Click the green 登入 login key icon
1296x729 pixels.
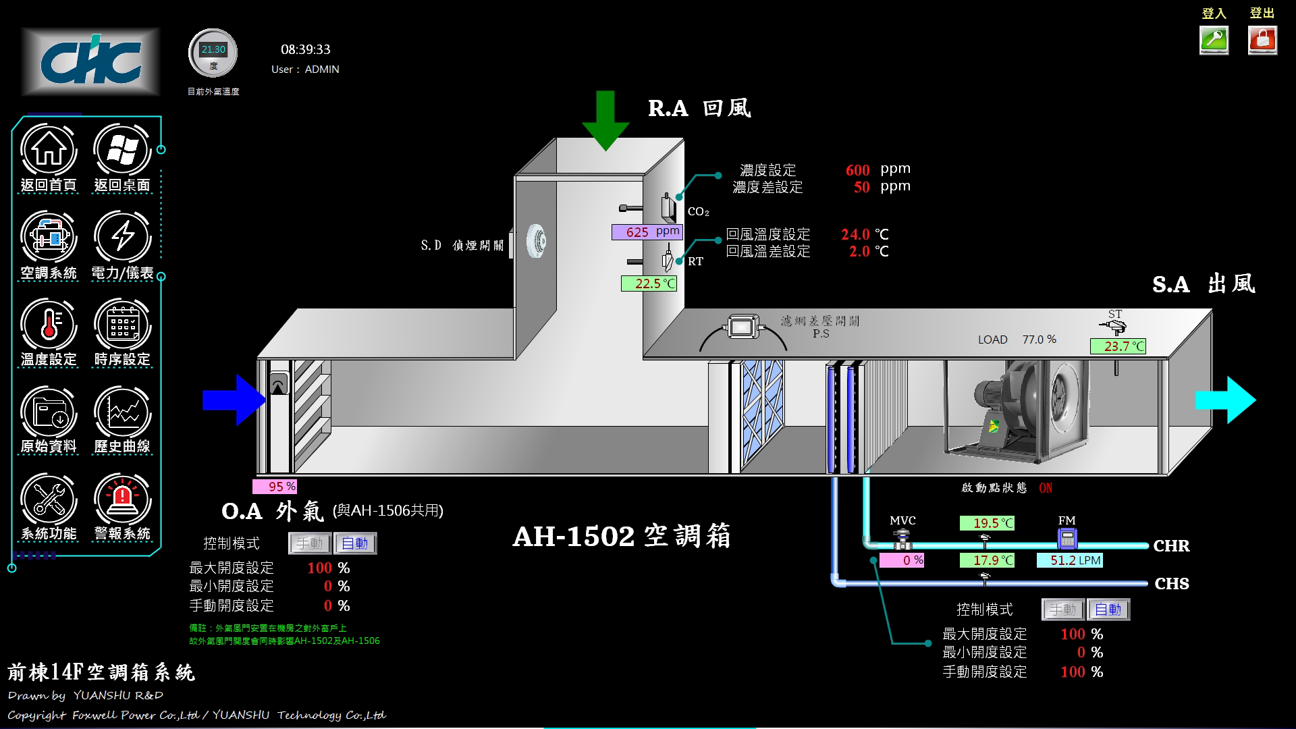[x=1214, y=40]
